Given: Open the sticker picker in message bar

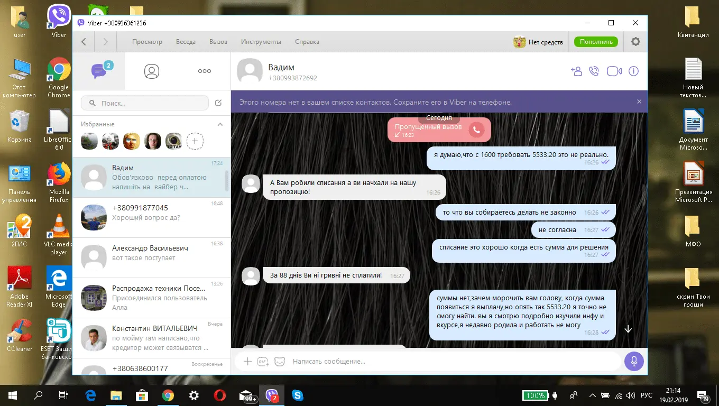Looking at the screenshot, I should coord(279,362).
